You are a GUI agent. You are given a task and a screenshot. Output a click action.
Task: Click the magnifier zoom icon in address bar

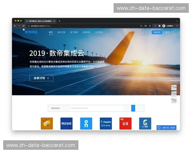[x=141, y=26]
